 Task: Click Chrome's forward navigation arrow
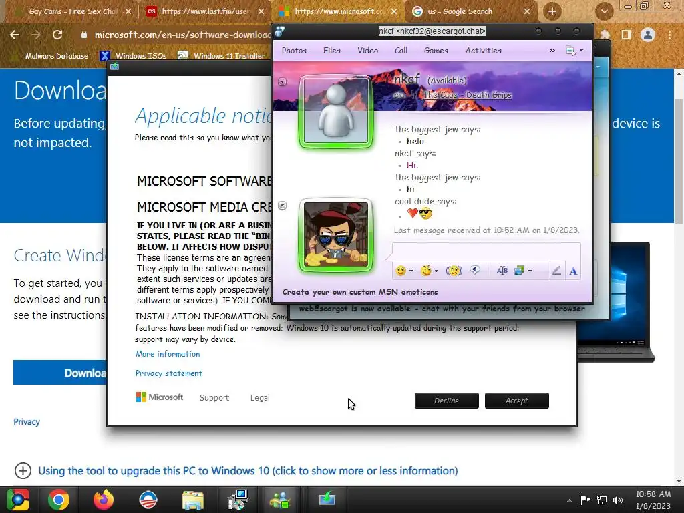click(x=36, y=35)
